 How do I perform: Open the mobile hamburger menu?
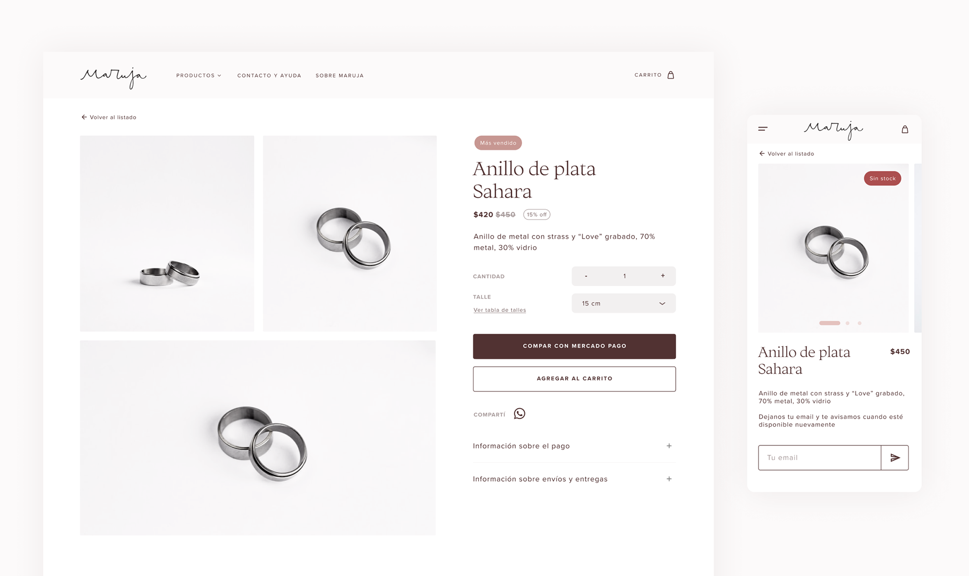point(763,129)
